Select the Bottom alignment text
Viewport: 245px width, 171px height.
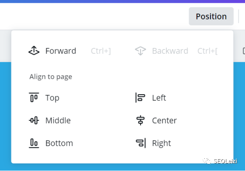point(59,143)
